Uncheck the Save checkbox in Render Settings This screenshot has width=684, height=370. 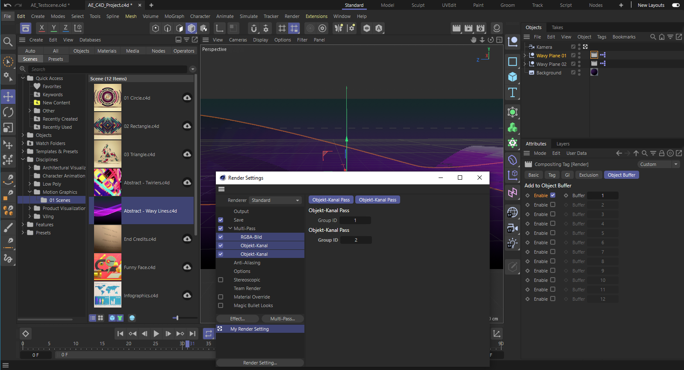(x=221, y=220)
